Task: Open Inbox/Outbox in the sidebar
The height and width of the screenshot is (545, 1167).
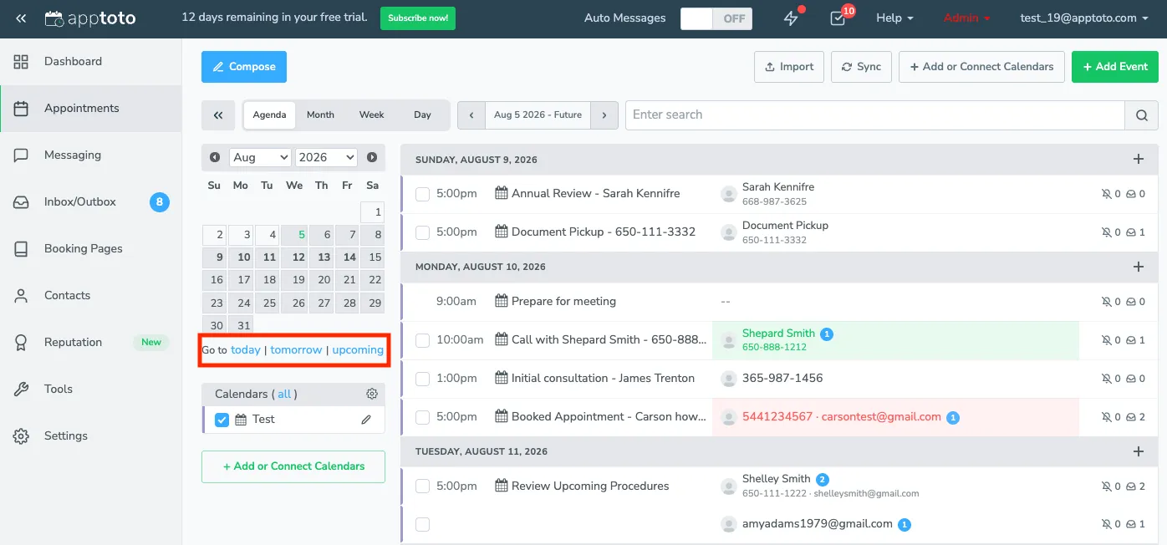Action: click(90, 201)
